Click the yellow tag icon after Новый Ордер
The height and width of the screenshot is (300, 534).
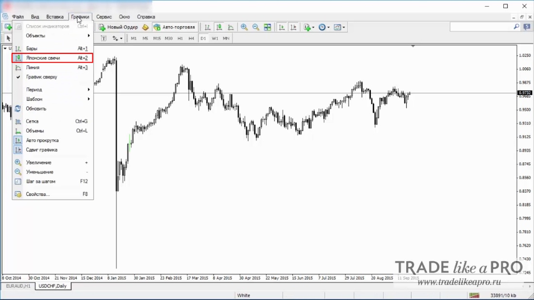(146, 27)
